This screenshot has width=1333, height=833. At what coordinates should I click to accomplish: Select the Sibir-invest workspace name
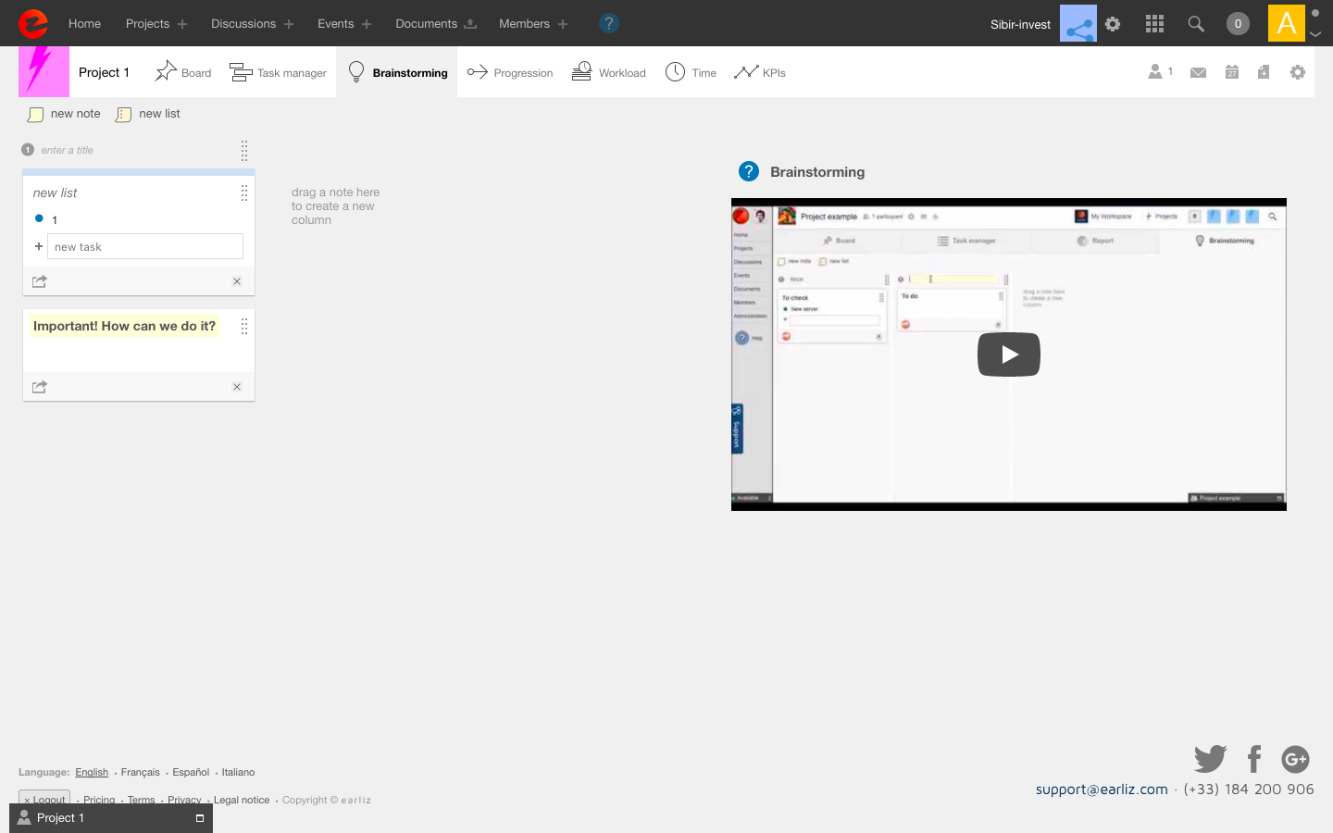(x=1020, y=24)
